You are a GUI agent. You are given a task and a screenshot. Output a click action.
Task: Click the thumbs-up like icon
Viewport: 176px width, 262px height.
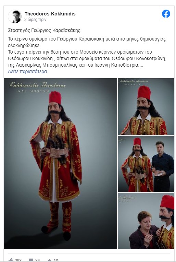(11, 260)
